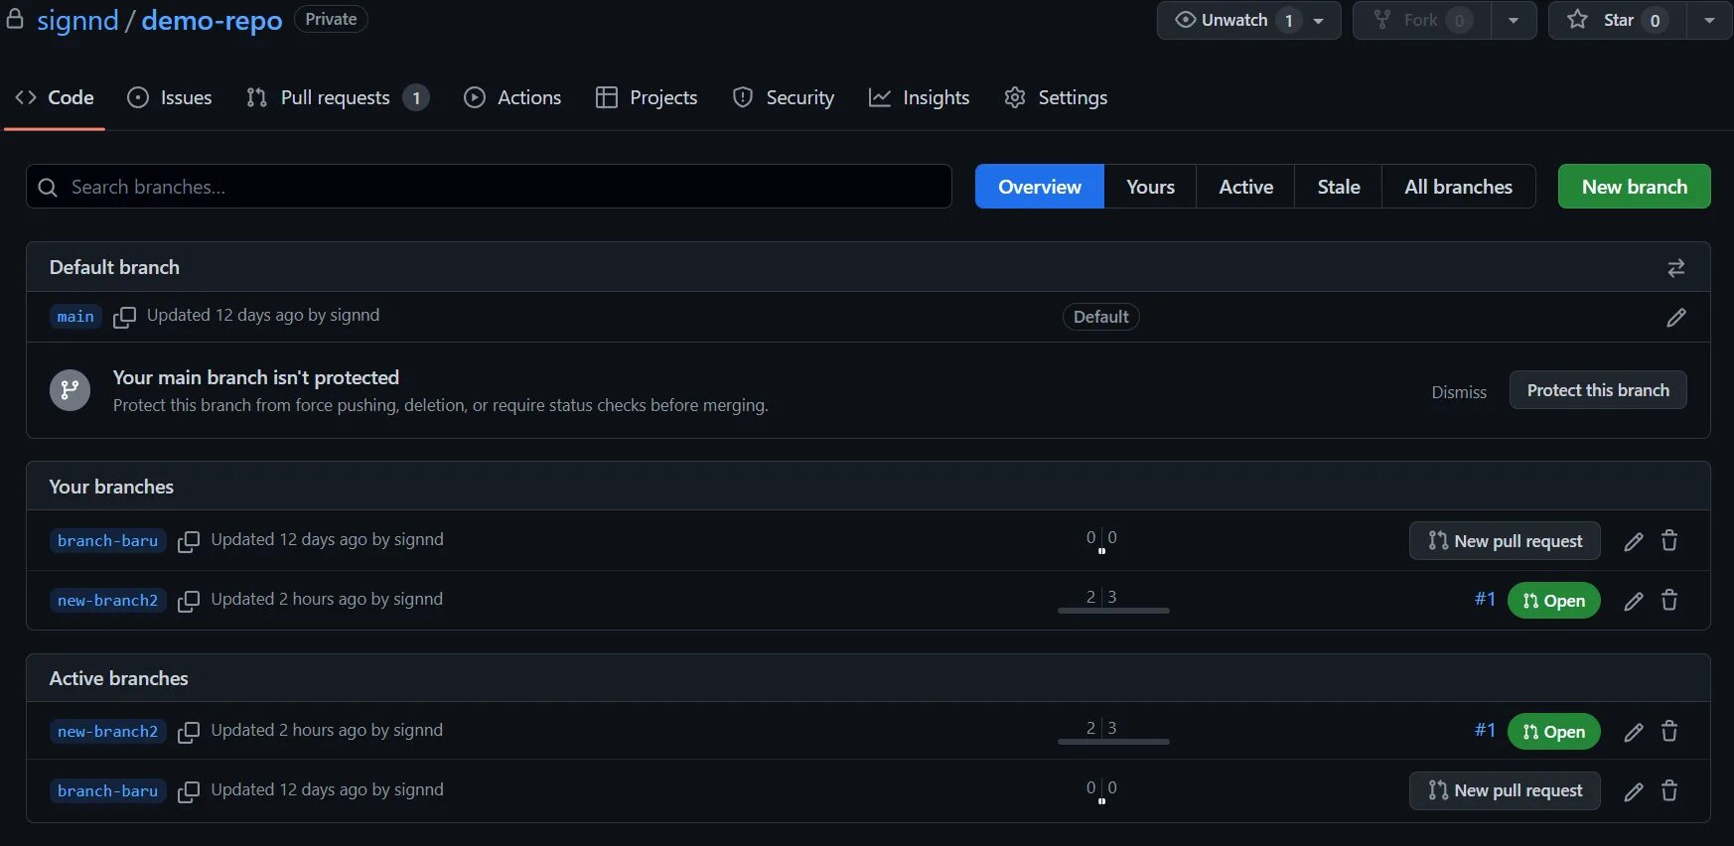Viewport: 1734px width, 846px height.
Task: Open the Insights tab
Action: 919,97
